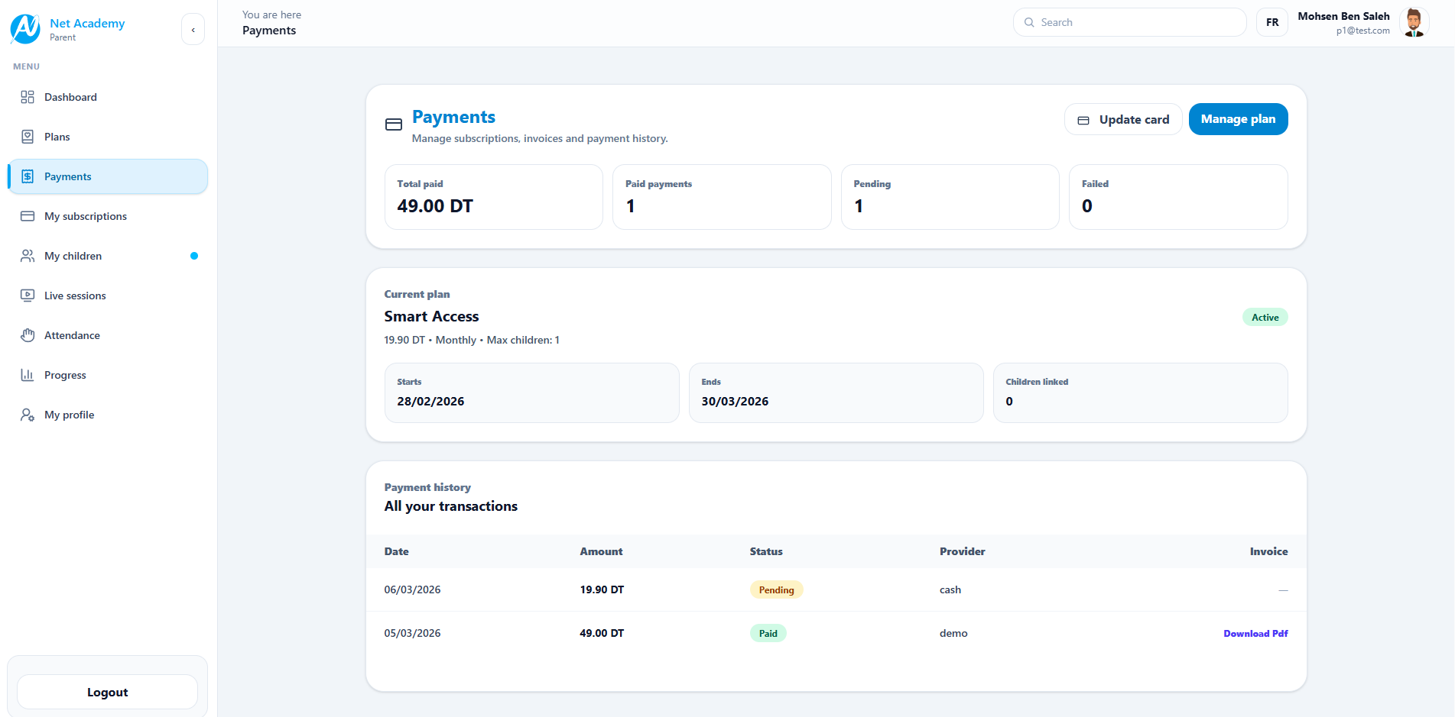Viewport: 1455px width, 717px height.
Task: Open Progress via the bar-chart icon
Action: point(28,375)
